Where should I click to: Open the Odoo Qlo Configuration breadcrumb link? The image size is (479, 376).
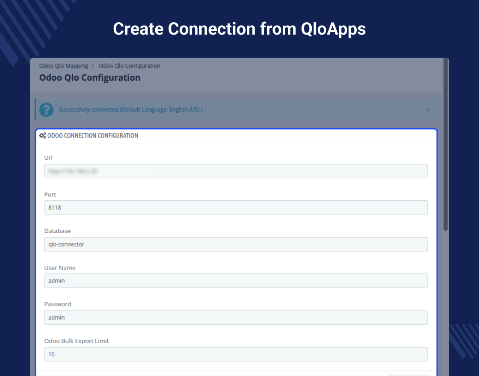pos(130,66)
